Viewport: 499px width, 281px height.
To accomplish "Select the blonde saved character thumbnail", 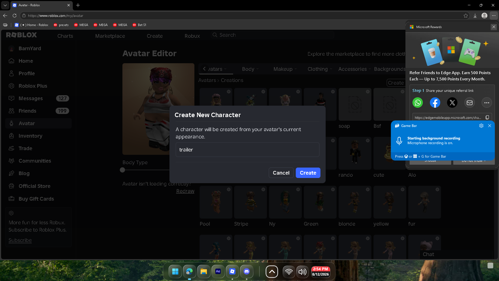I will 355,202.
